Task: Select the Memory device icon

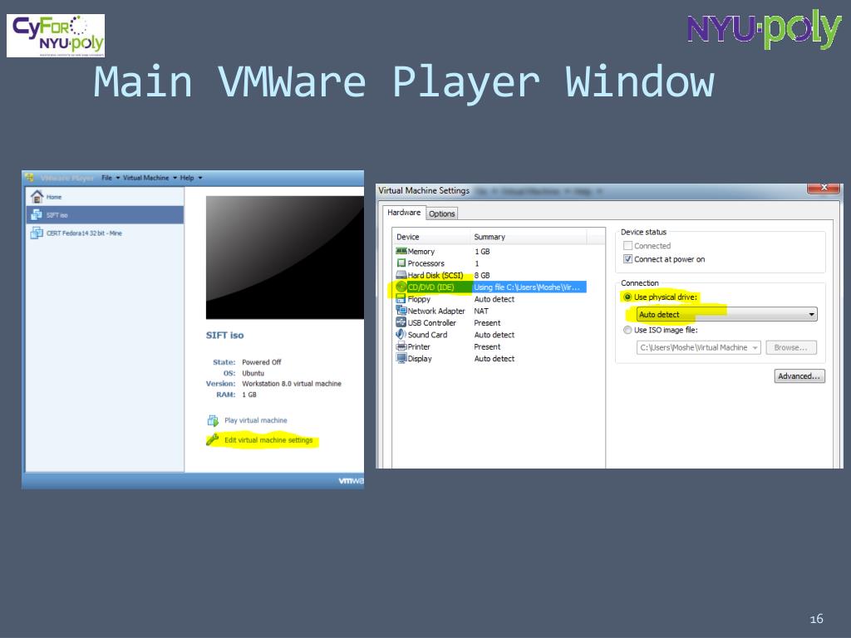Action: (401, 251)
